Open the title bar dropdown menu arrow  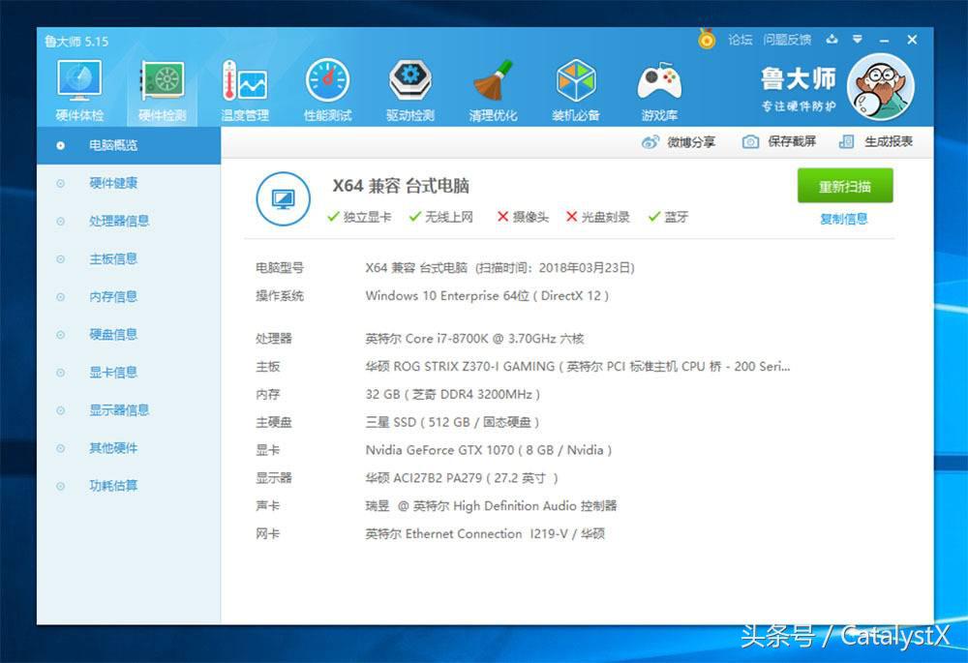858,40
